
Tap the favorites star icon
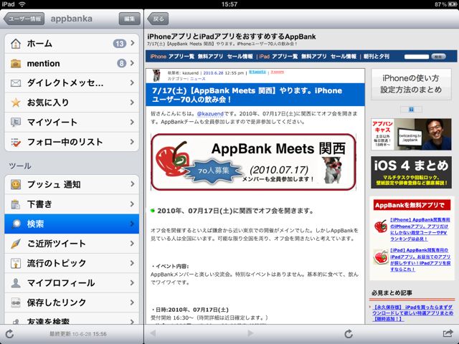pos(16,102)
